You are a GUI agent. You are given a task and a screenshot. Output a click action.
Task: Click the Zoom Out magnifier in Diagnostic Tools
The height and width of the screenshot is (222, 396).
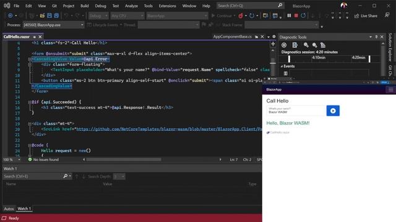tap(314, 45)
